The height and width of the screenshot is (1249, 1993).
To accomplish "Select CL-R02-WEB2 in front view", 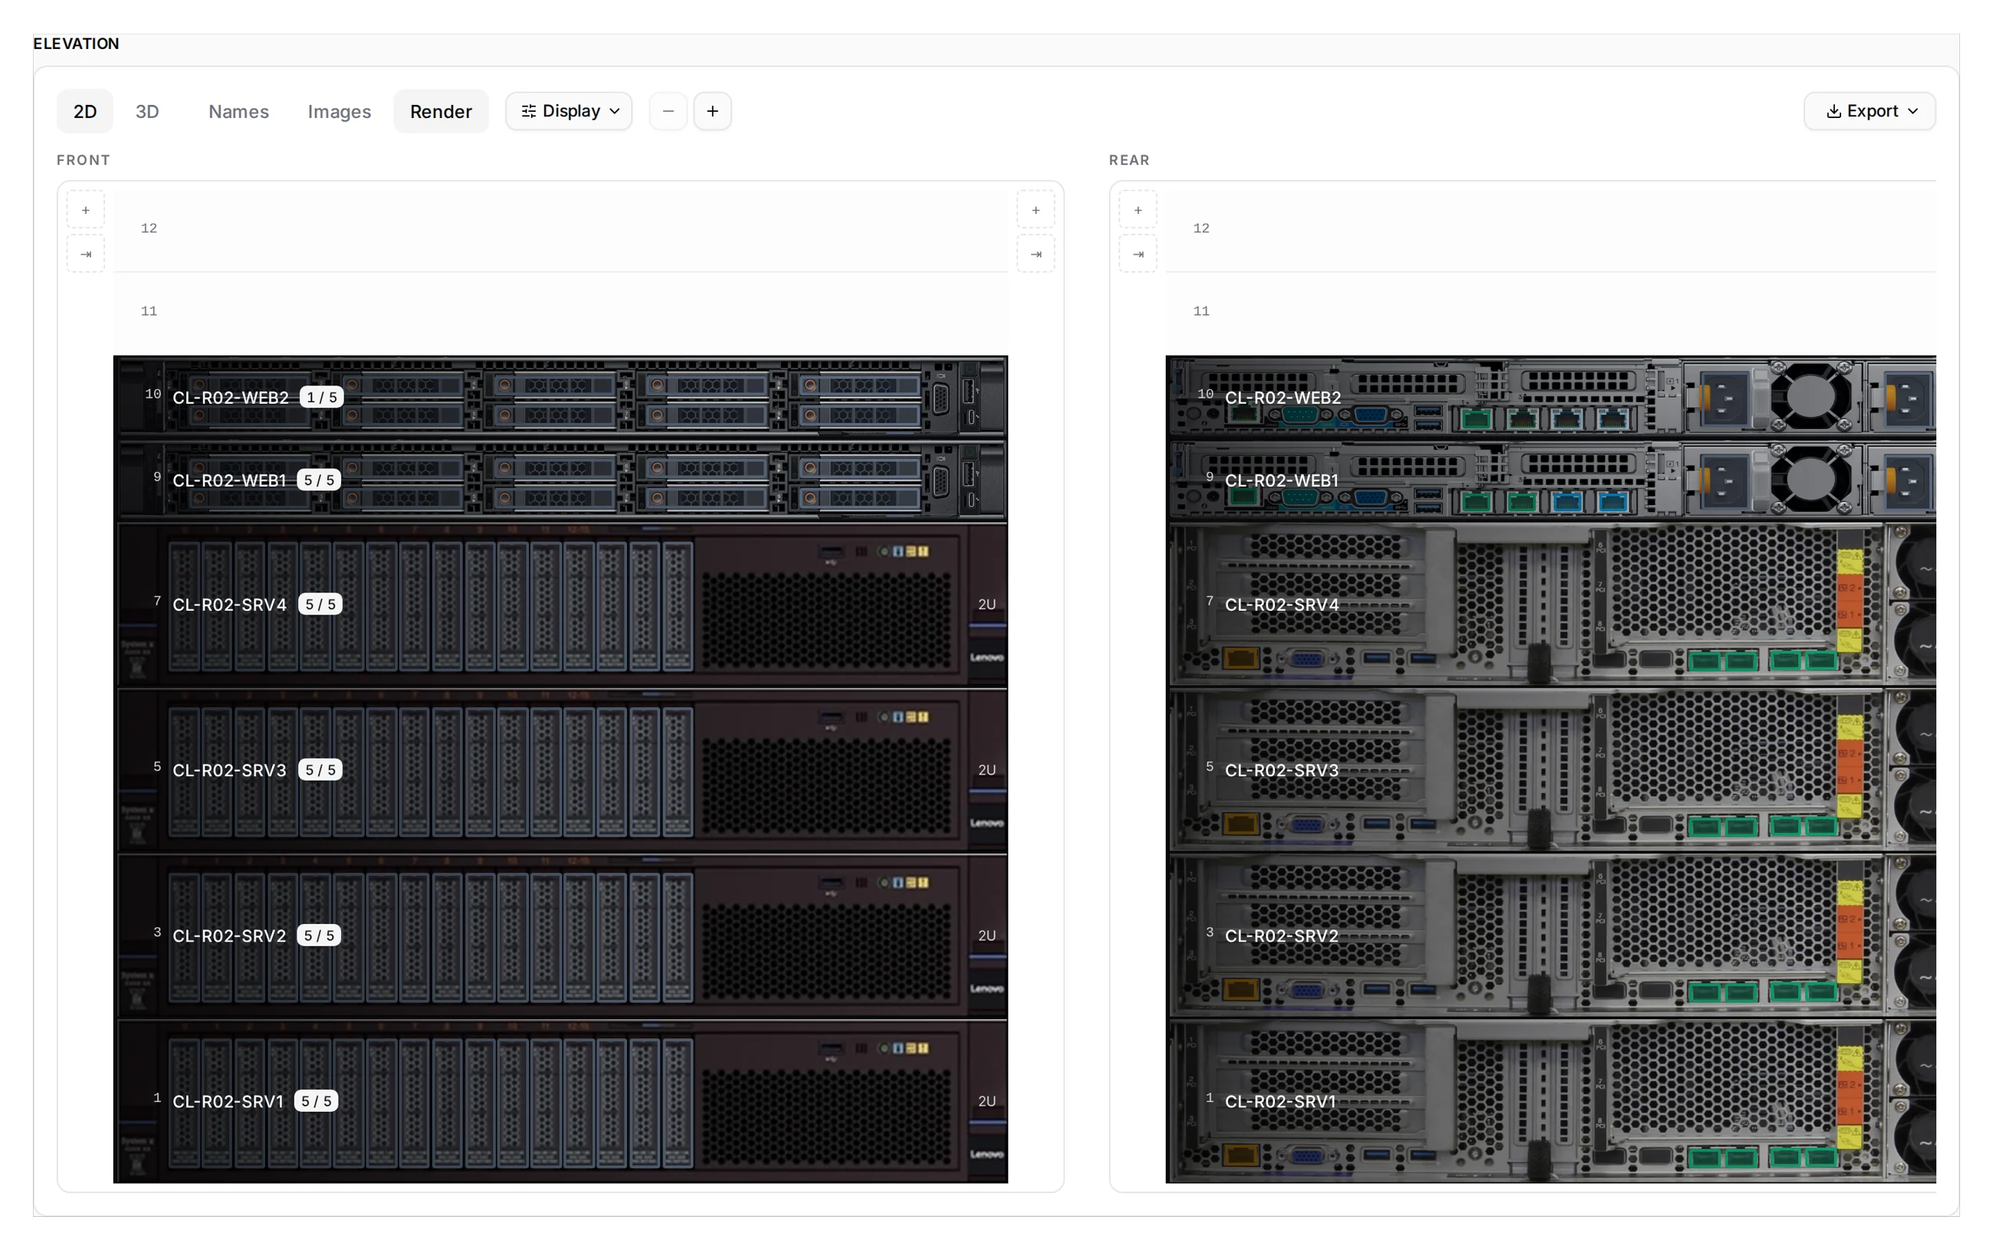I will [x=560, y=398].
